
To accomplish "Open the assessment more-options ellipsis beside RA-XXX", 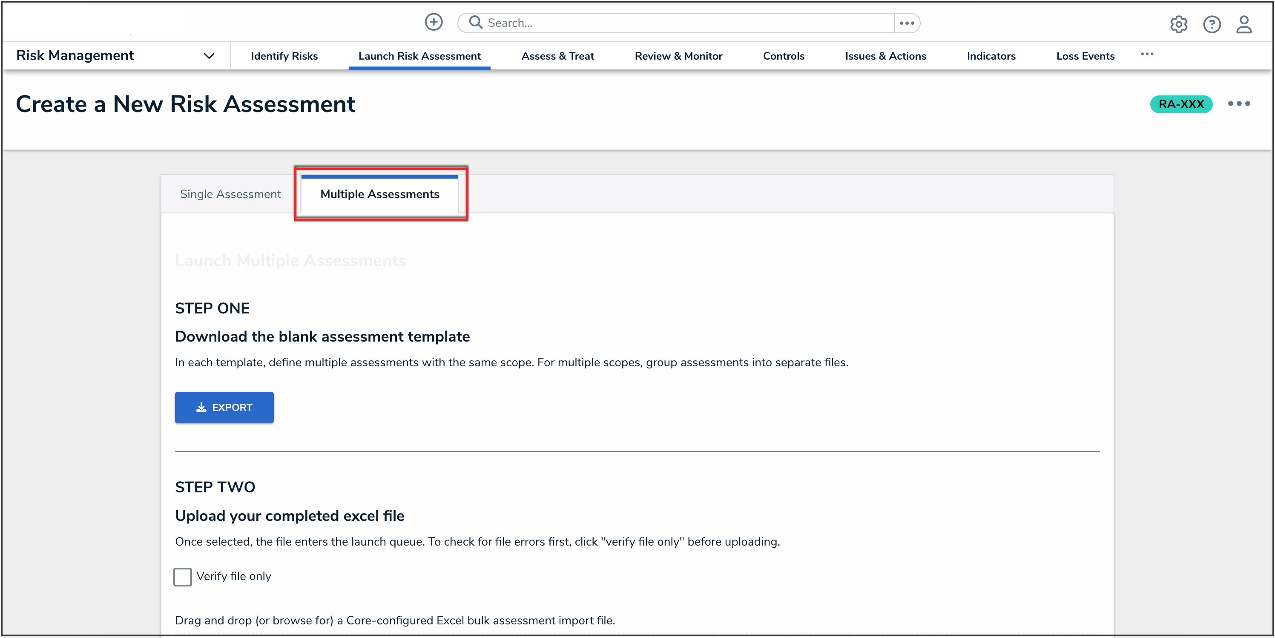I will [x=1239, y=104].
